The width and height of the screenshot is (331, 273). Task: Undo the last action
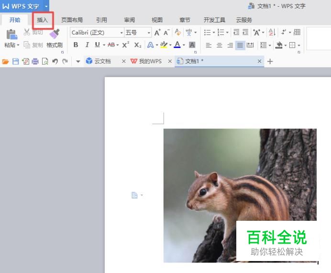(55, 61)
